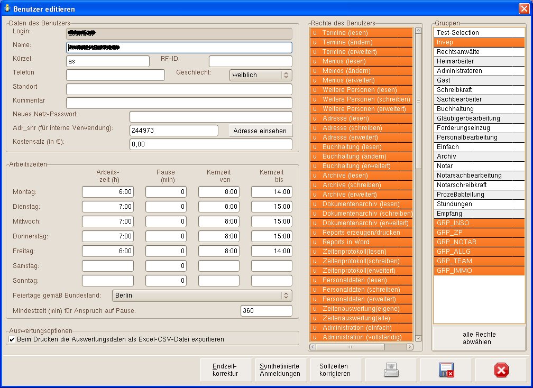Click Mittwoch Kernzeit von field 8:00

[x=219, y=221]
